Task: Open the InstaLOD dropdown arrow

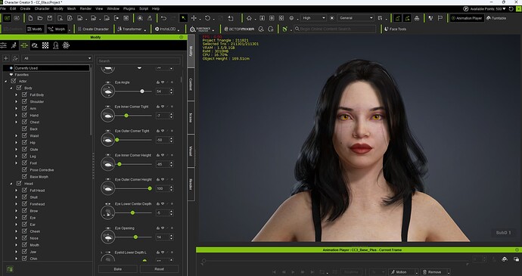Action: click(179, 30)
